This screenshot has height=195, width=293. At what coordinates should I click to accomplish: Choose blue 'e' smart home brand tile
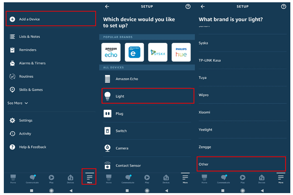[x=134, y=52]
